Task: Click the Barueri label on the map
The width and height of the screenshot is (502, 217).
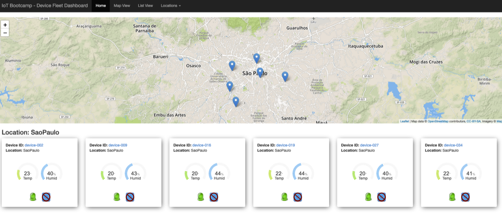Action: (x=160, y=57)
